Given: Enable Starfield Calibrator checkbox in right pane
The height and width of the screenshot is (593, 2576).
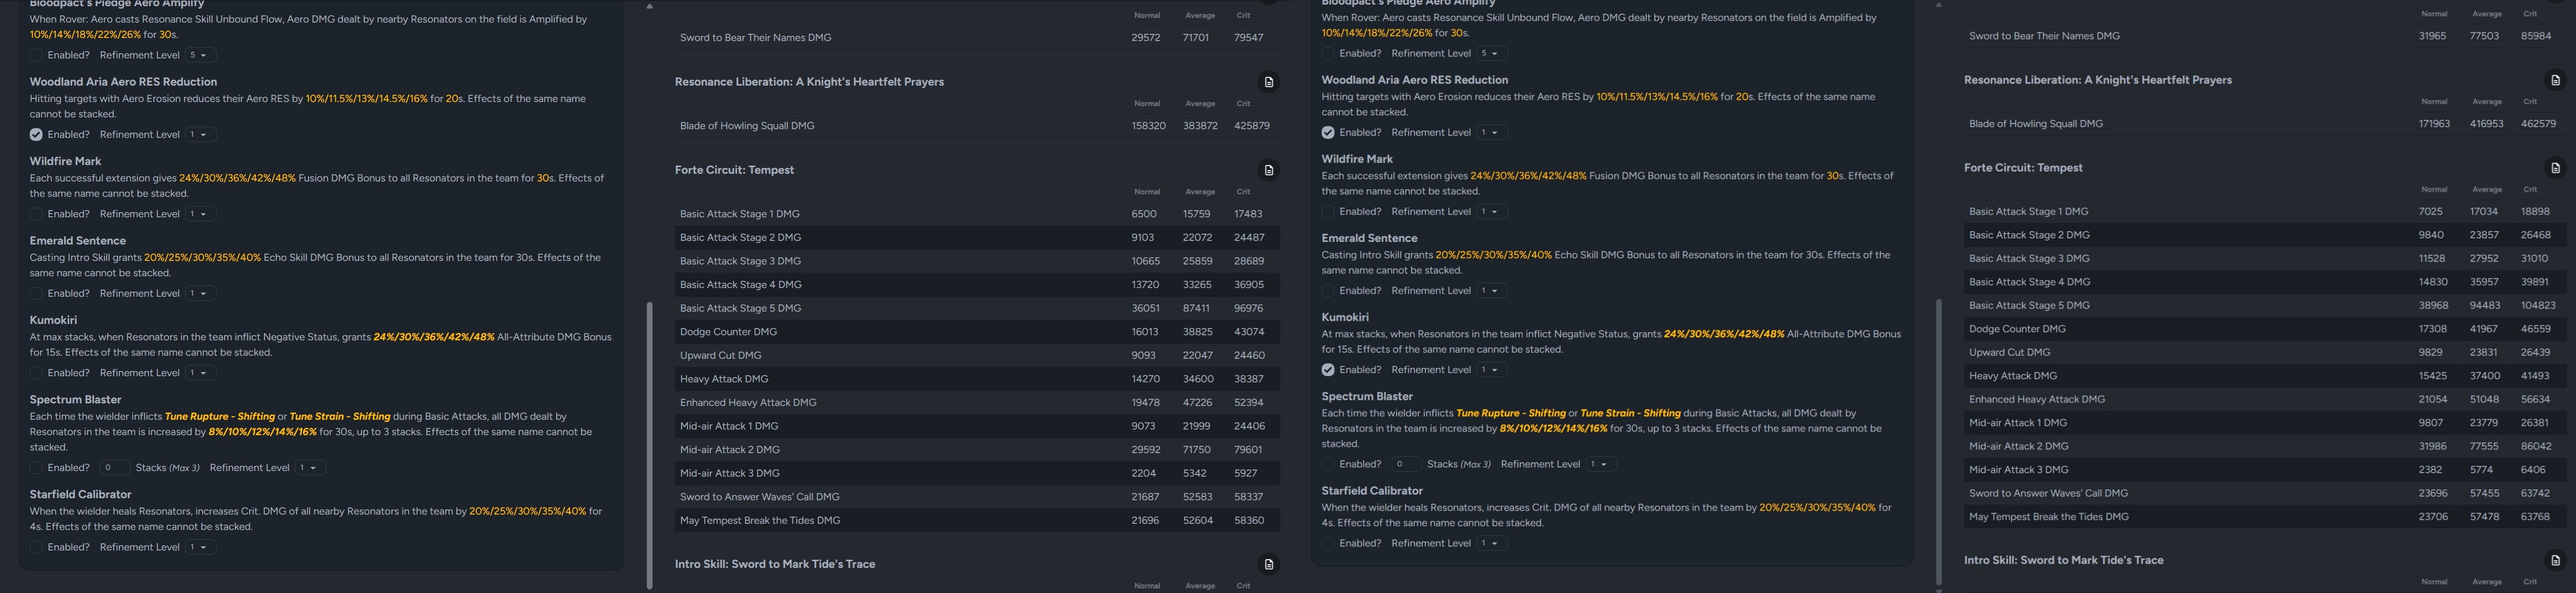Looking at the screenshot, I should point(1328,543).
